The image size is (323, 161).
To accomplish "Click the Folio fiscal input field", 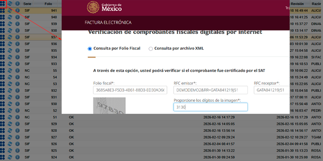I will [x=129, y=90].
